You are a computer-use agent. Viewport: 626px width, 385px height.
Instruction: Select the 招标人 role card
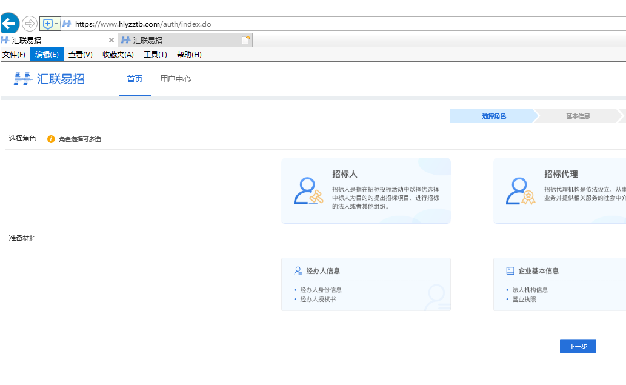[x=365, y=190]
